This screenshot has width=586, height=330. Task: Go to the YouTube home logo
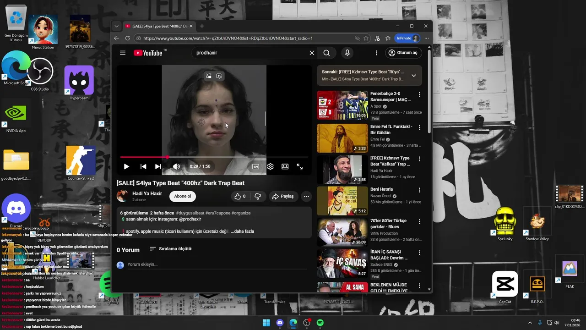tap(148, 53)
